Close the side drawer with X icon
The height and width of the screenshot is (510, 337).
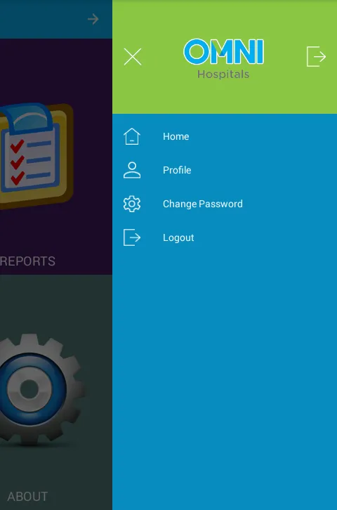[133, 57]
